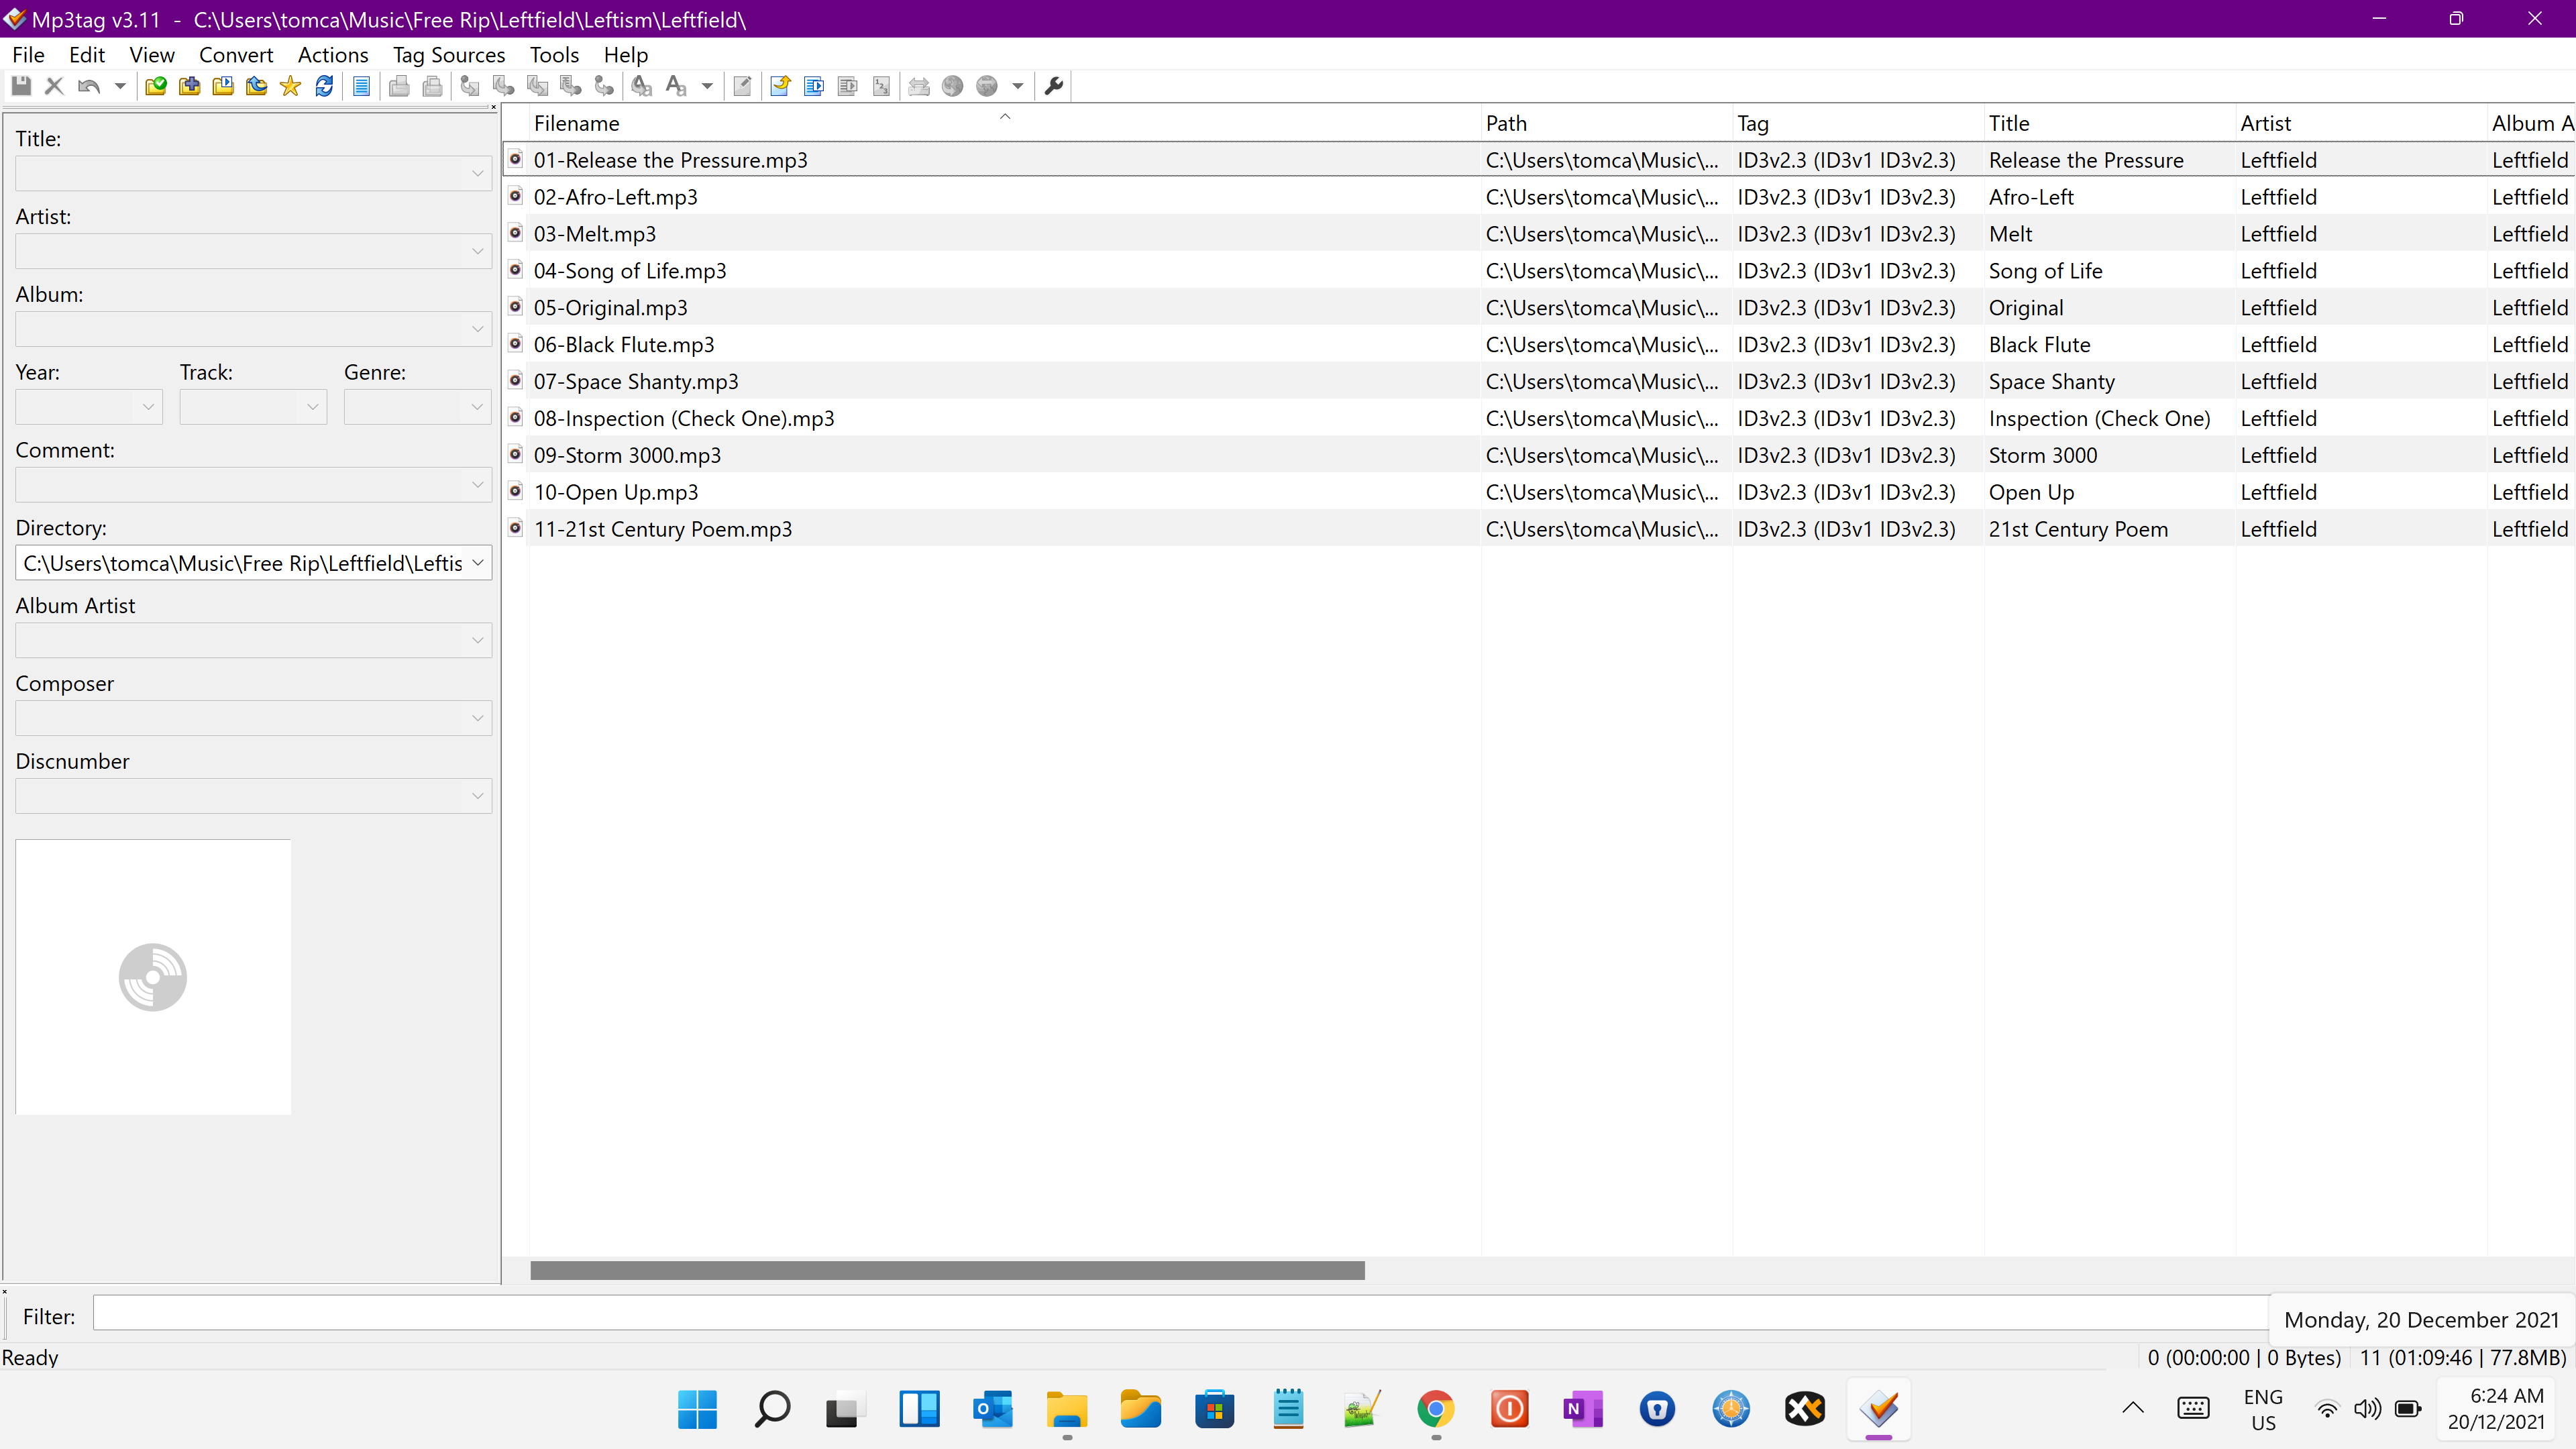Expand the Composer field dropdown
Viewport: 2576px width, 1449px height.
pyautogui.click(x=477, y=718)
